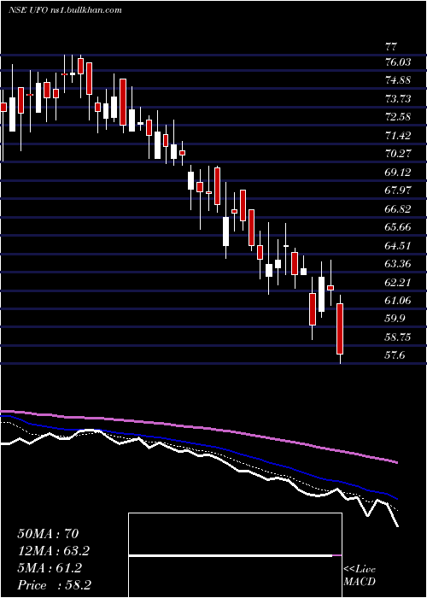
Task: Click the 72.58 price axis label
Action: click(x=398, y=117)
